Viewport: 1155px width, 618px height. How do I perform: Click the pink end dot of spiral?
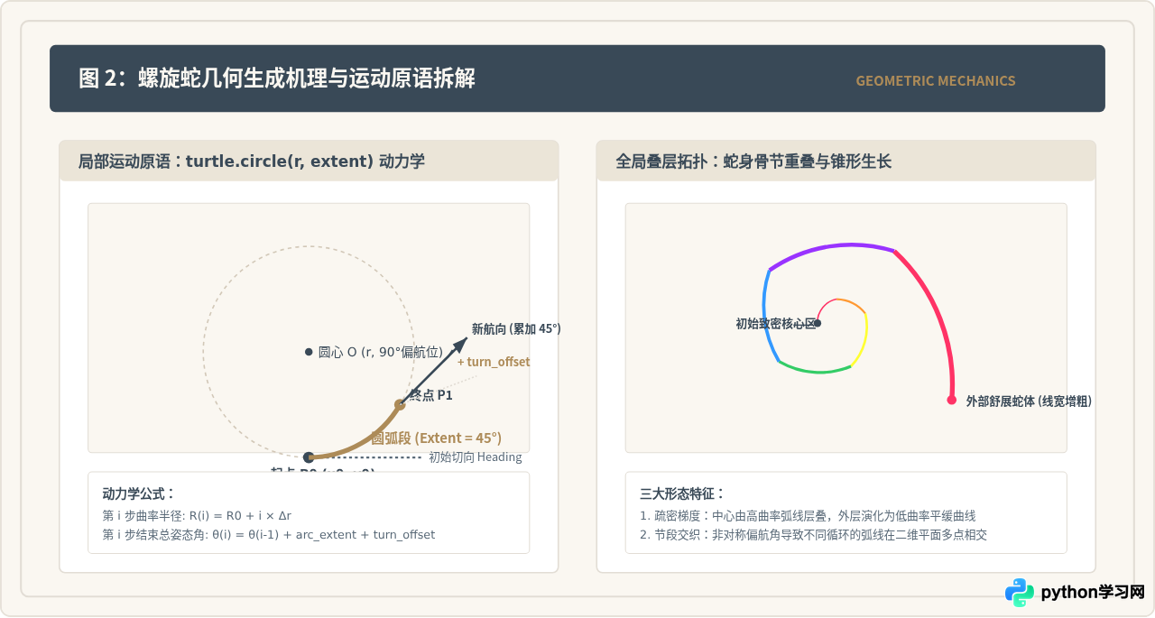[951, 400]
